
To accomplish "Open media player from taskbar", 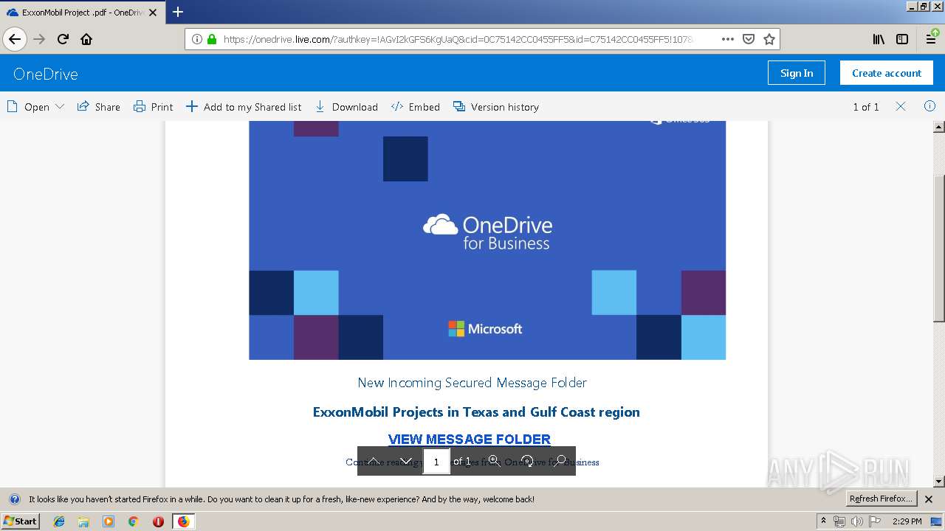I will click(109, 521).
